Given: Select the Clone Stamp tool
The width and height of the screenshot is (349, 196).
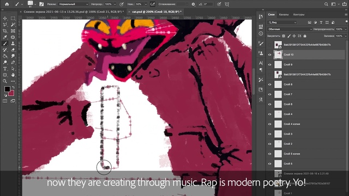Looking at the screenshot, I should (13, 44).
